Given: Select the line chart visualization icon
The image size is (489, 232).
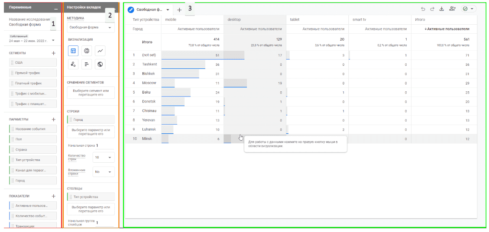Looking at the screenshot, I should click(100, 51).
